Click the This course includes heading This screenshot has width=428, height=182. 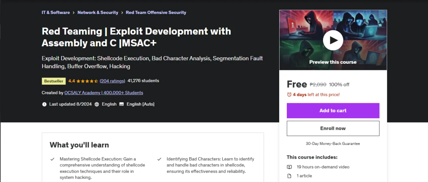tap(312, 157)
